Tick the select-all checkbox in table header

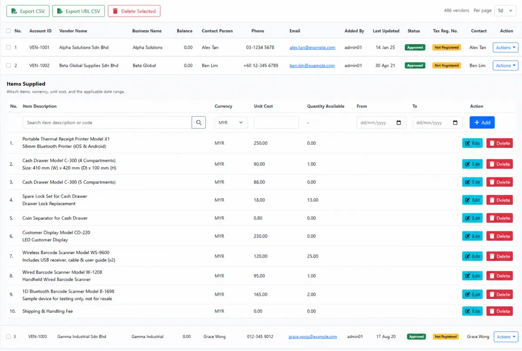[x=8, y=31]
